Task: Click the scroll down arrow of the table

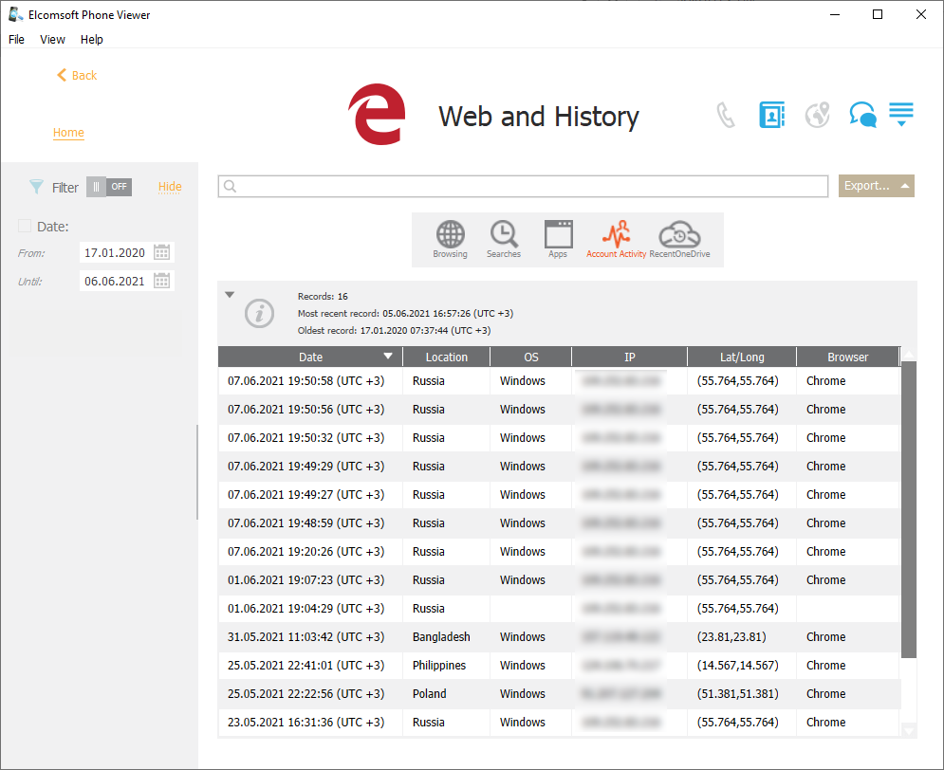Action: (x=909, y=731)
